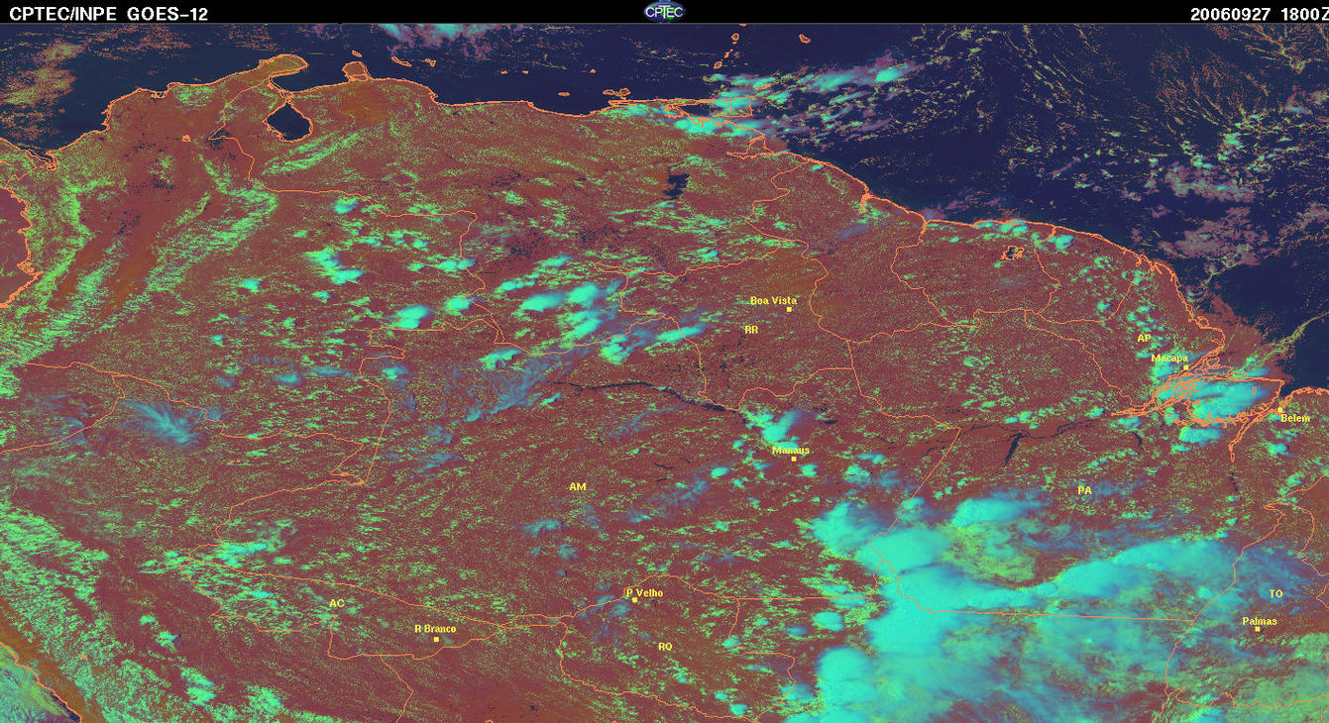Image resolution: width=1329 pixels, height=723 pixels.
Task: Click the PA state label
Action: click(1084, 490)
